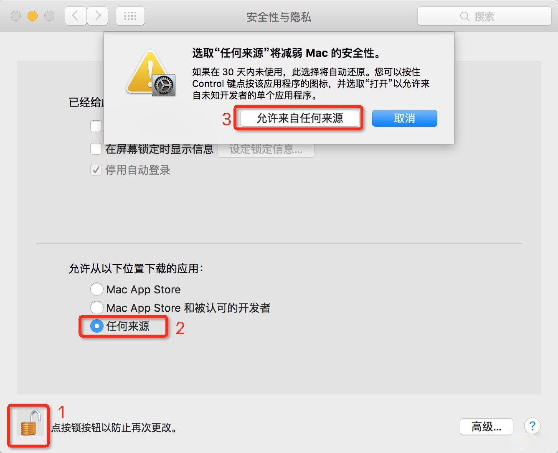This screenshot has height=453, width=558.
Task: Select the Mac App Store radio option
Action: [x=97, y=289]
